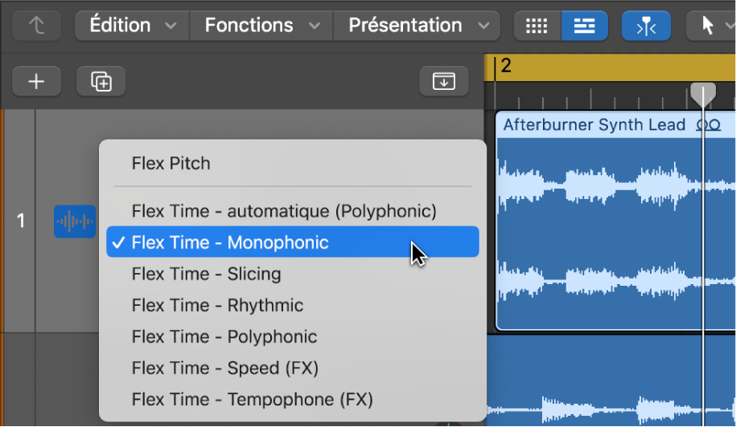Add a new track with plus icon
The width and height of the screenshot is (736, 427).
tap(36, 81)
